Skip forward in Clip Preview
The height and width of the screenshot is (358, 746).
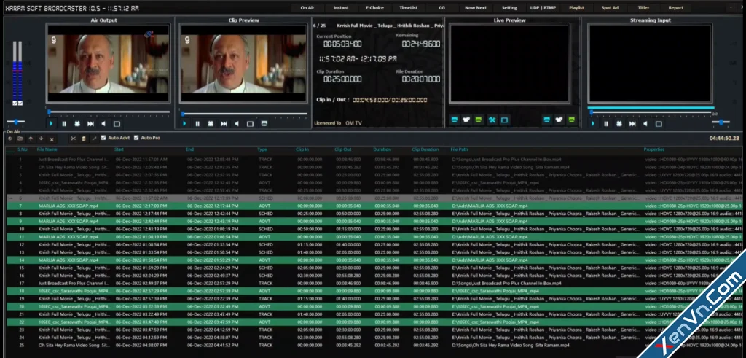tap(224, 124)
